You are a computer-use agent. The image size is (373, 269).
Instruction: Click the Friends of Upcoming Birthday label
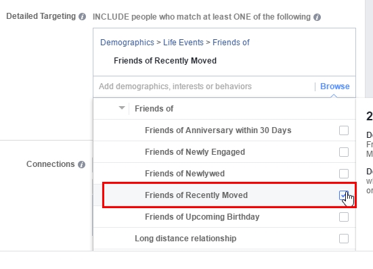point(202,217)
